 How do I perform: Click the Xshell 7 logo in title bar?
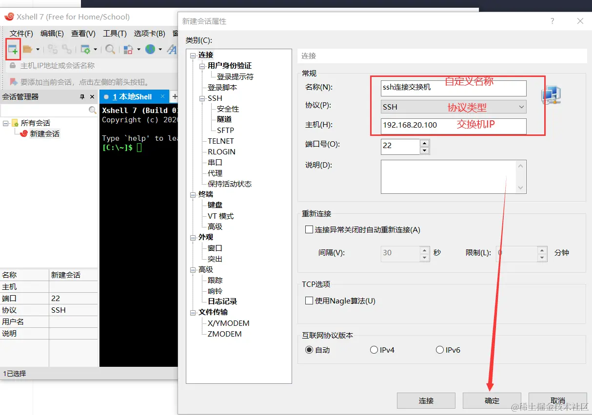pos(9,17)
